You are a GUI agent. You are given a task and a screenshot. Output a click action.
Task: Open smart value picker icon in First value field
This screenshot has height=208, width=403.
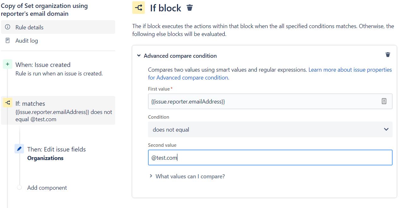pos(384,101)
